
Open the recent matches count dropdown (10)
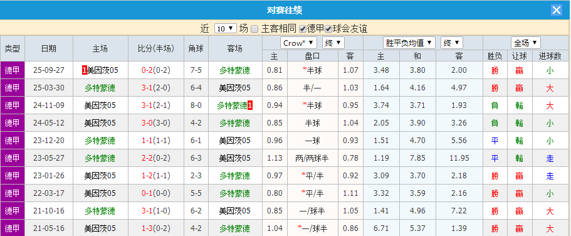click(x=226, y=29)
